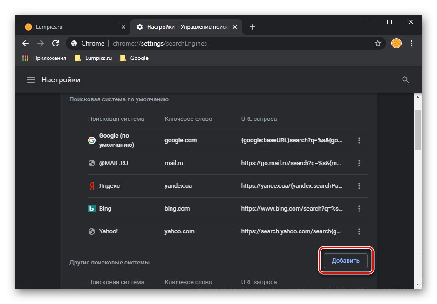Open the more actions menu for Yahoo!
Screen dimensions: 437x304
tap(359, 231)
